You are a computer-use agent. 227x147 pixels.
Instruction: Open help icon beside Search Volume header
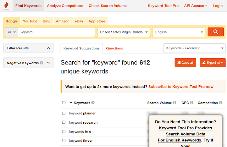click(x=175, y=103)
